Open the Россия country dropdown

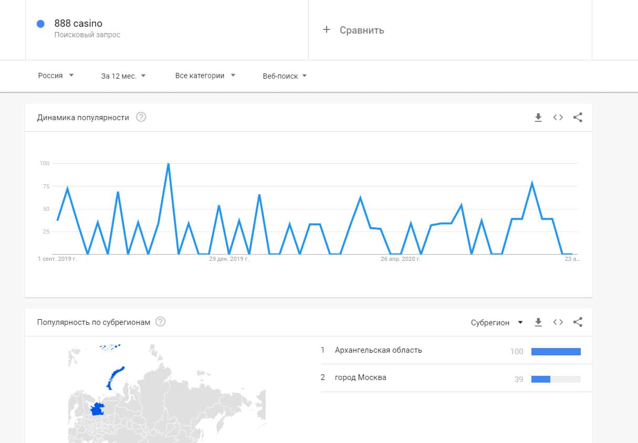[x=56, y=76]
